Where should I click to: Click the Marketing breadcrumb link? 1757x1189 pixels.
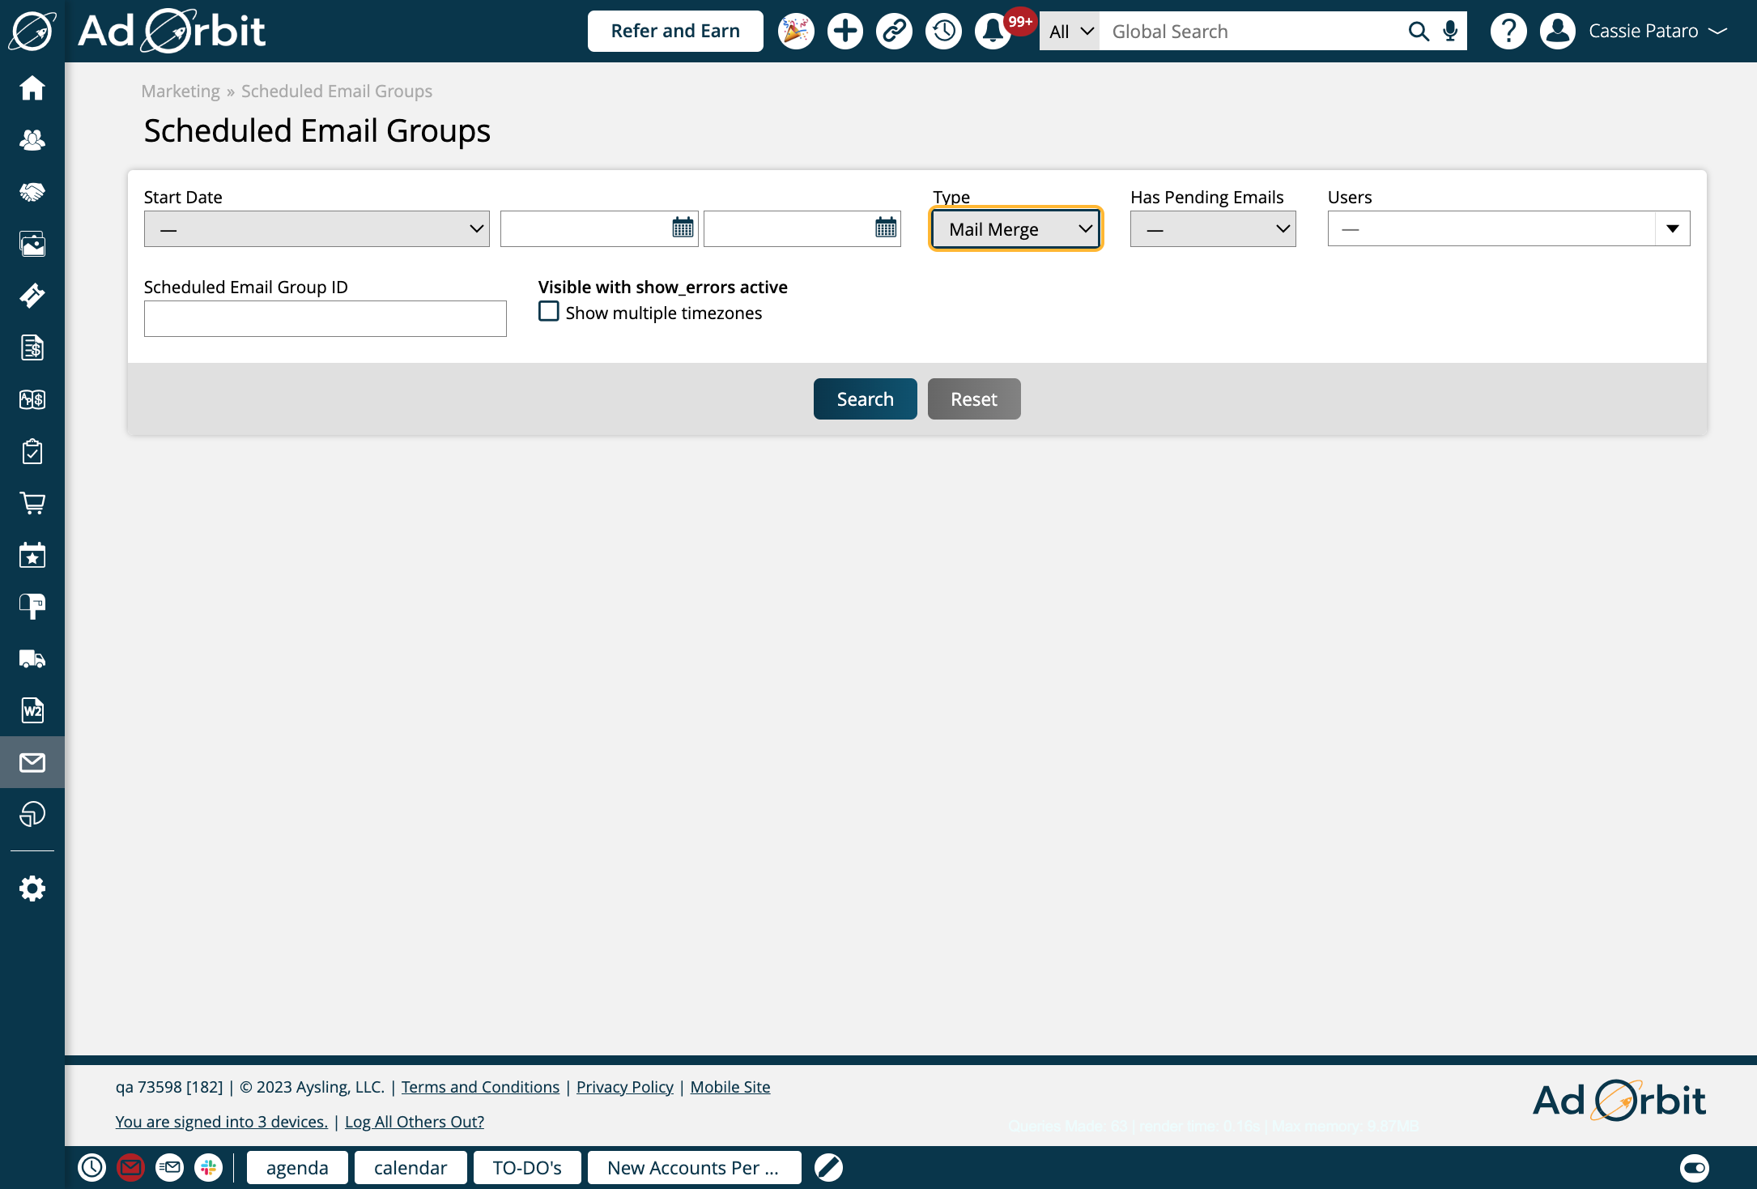(x=180, y=91)
